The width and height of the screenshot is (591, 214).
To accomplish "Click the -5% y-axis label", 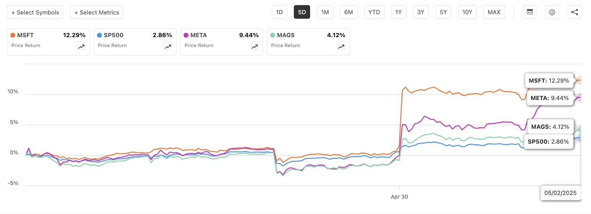I will pyautogui.click(x=13, y=183).
